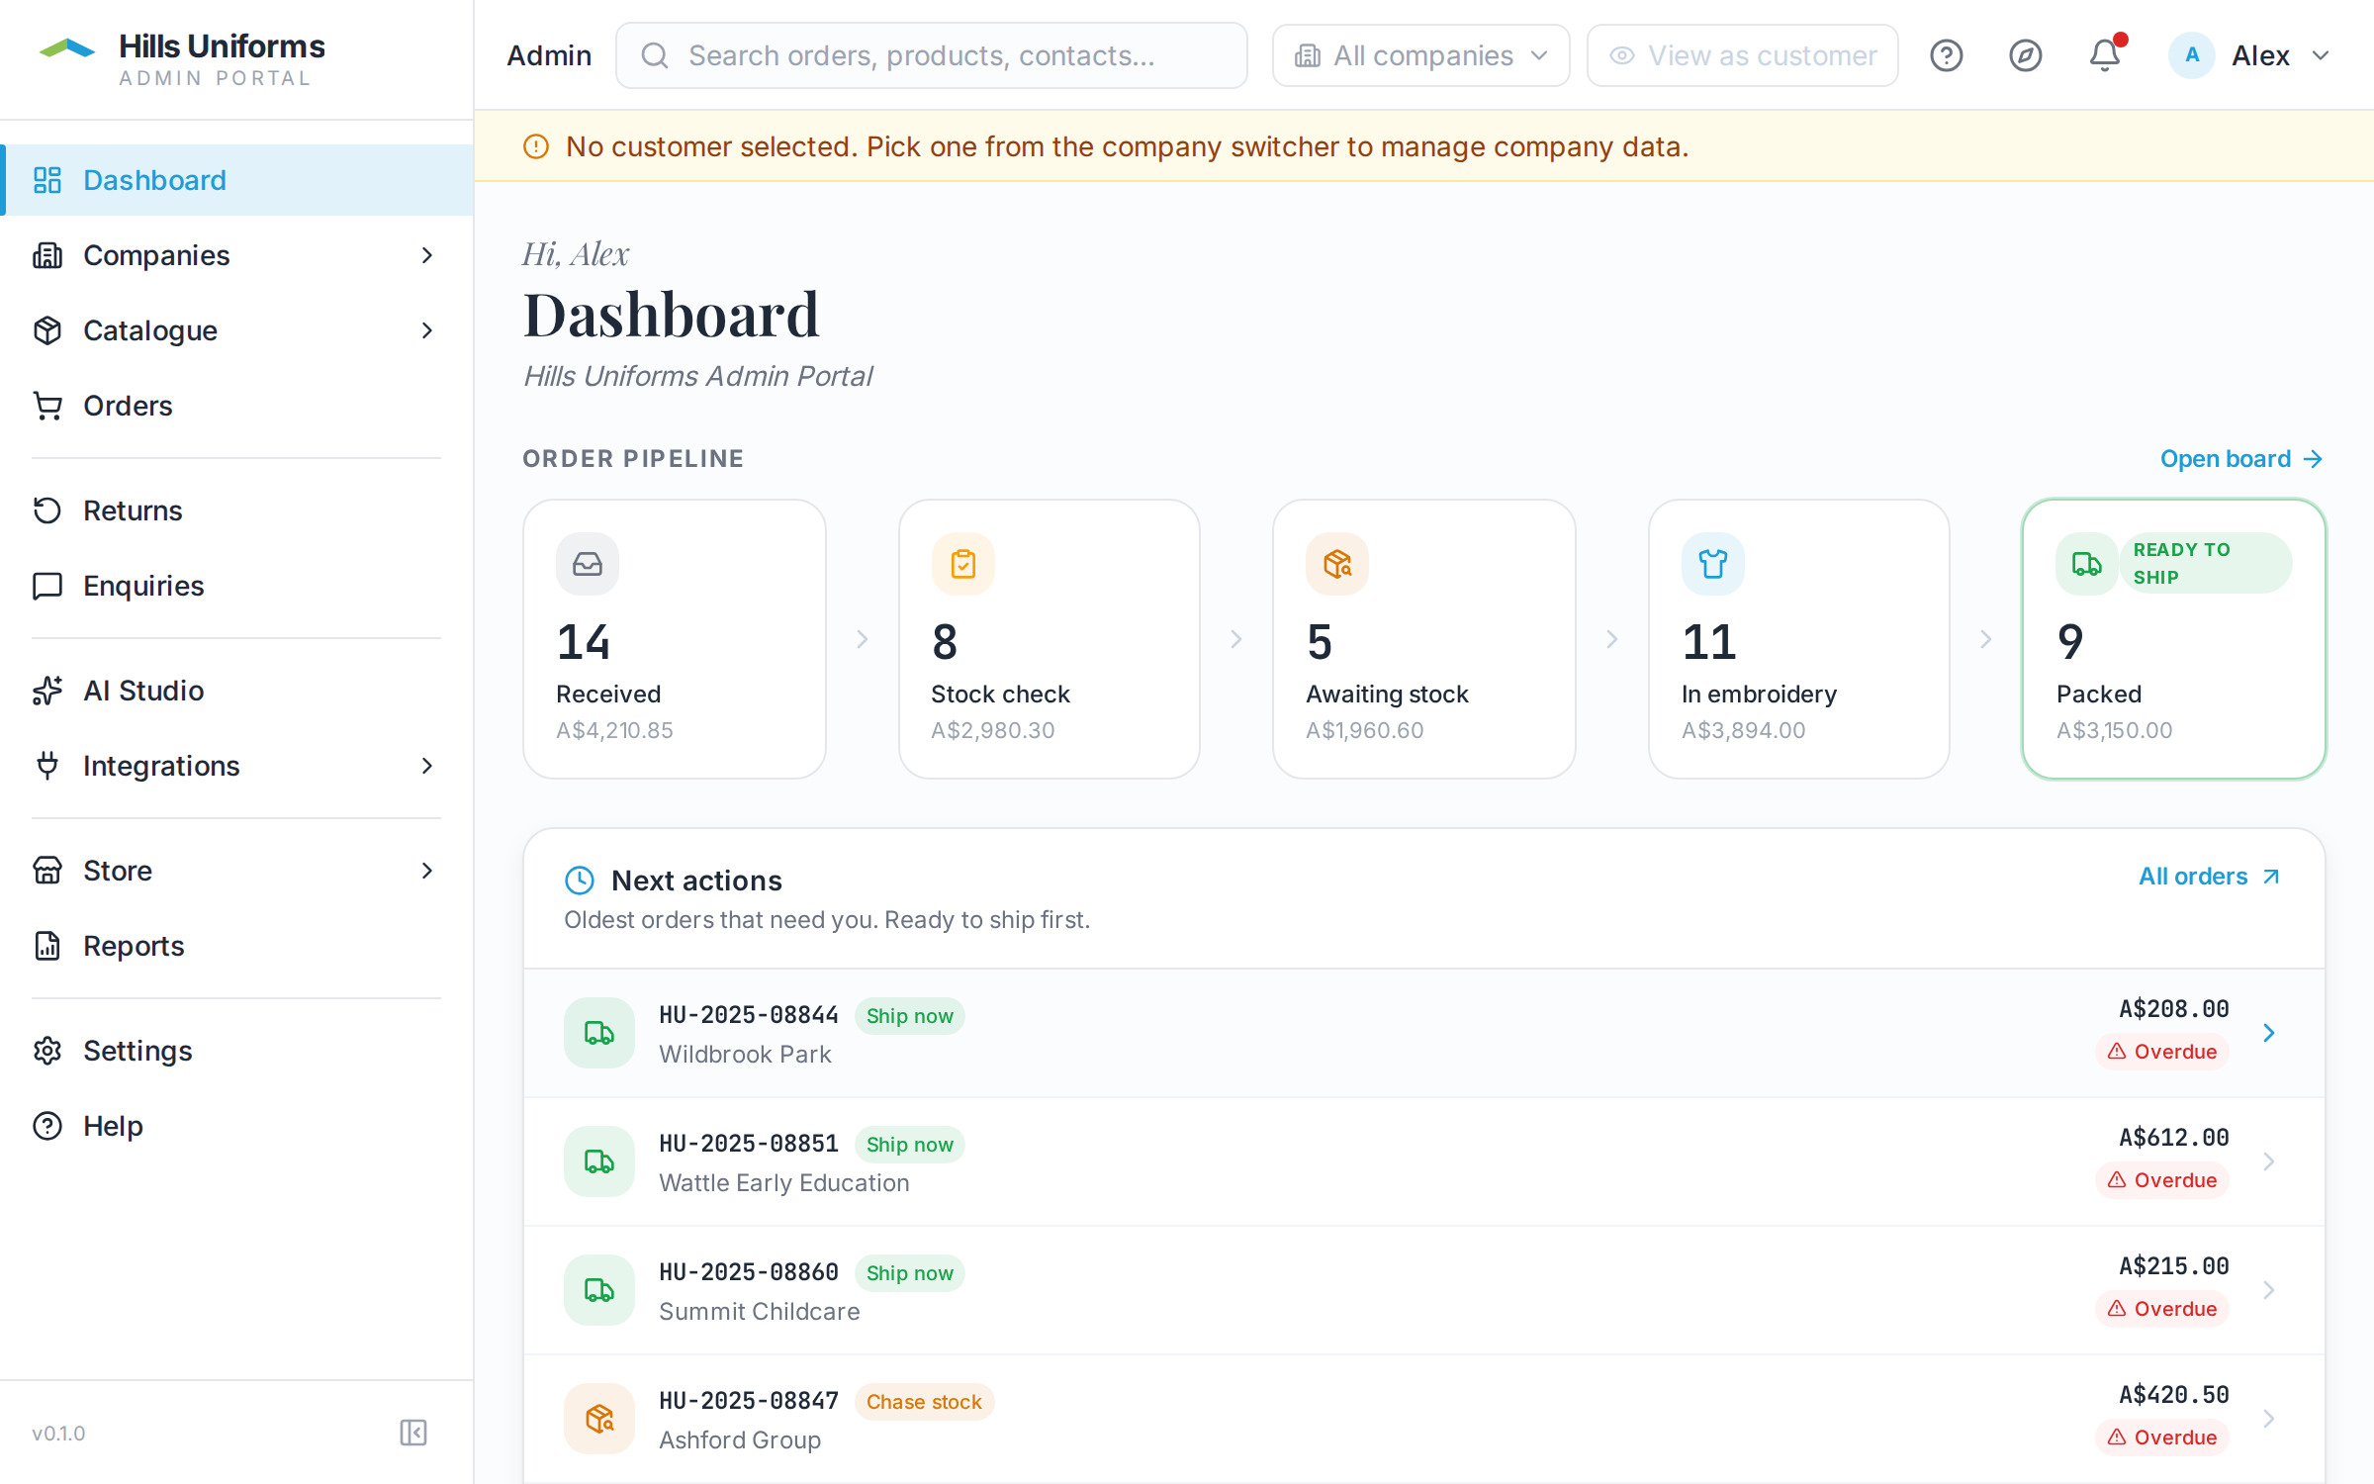
Task: Expand the Companies sidebar section
Action: pos(427,255)
